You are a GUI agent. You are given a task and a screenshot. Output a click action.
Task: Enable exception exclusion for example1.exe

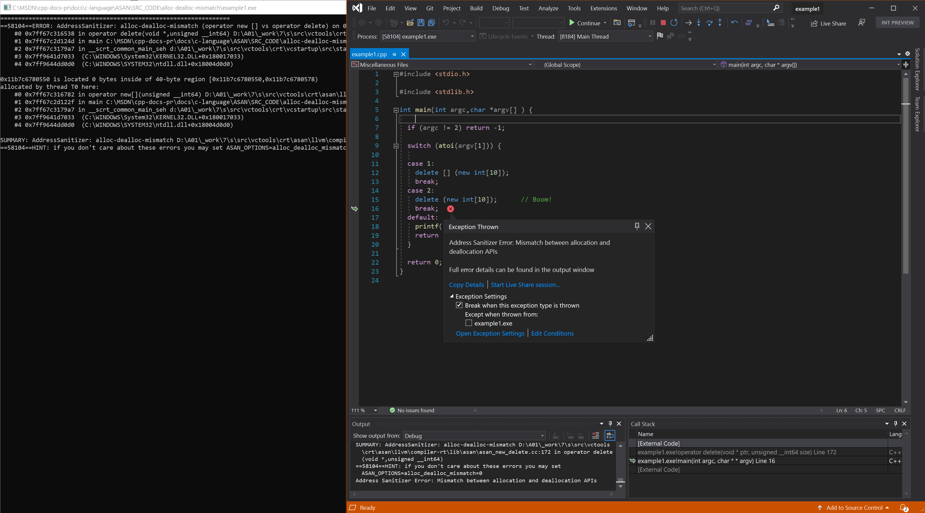click(x=469, y=323)
